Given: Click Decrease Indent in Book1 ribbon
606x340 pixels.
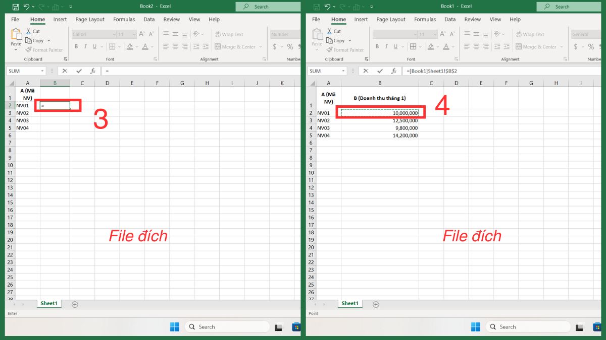Looking at the screenshot, I should [498, 46].
